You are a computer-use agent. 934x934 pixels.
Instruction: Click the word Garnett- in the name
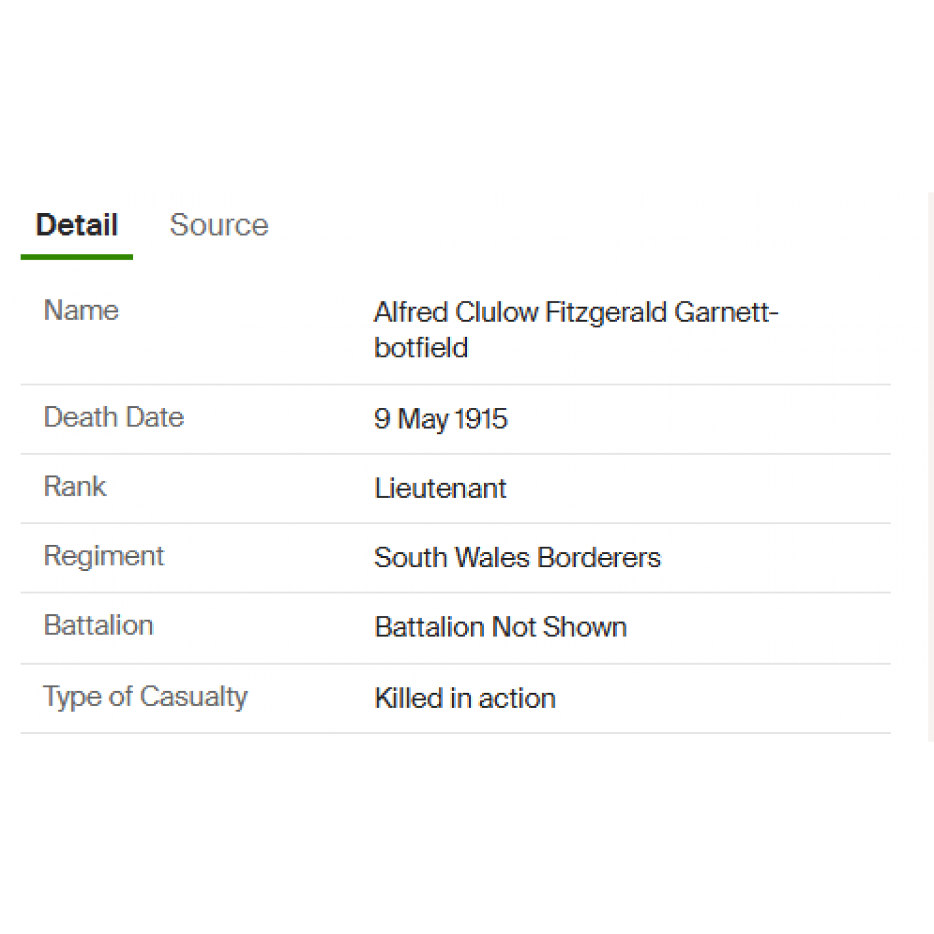[x=726, y=312]
